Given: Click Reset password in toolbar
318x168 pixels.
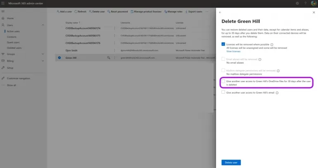Looking at the screenshot, I should [118, 12].
